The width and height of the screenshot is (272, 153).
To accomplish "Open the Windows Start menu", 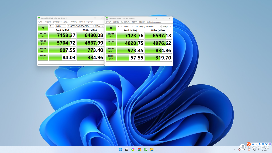I will coord(120,150).
